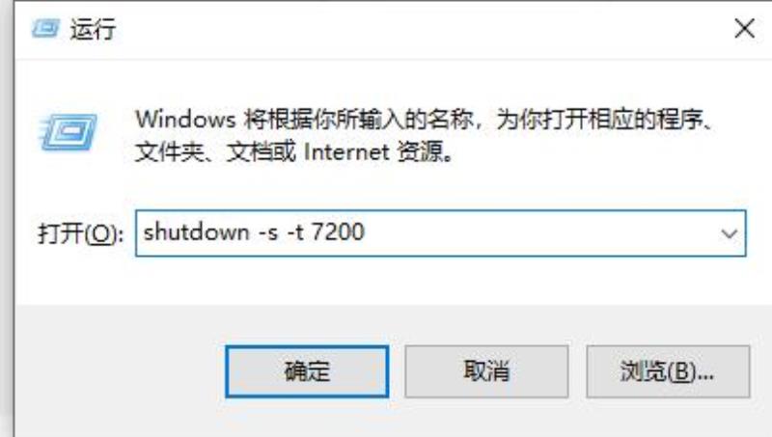
Task: Click the 运行 window title text
Action: coord(93,29)
